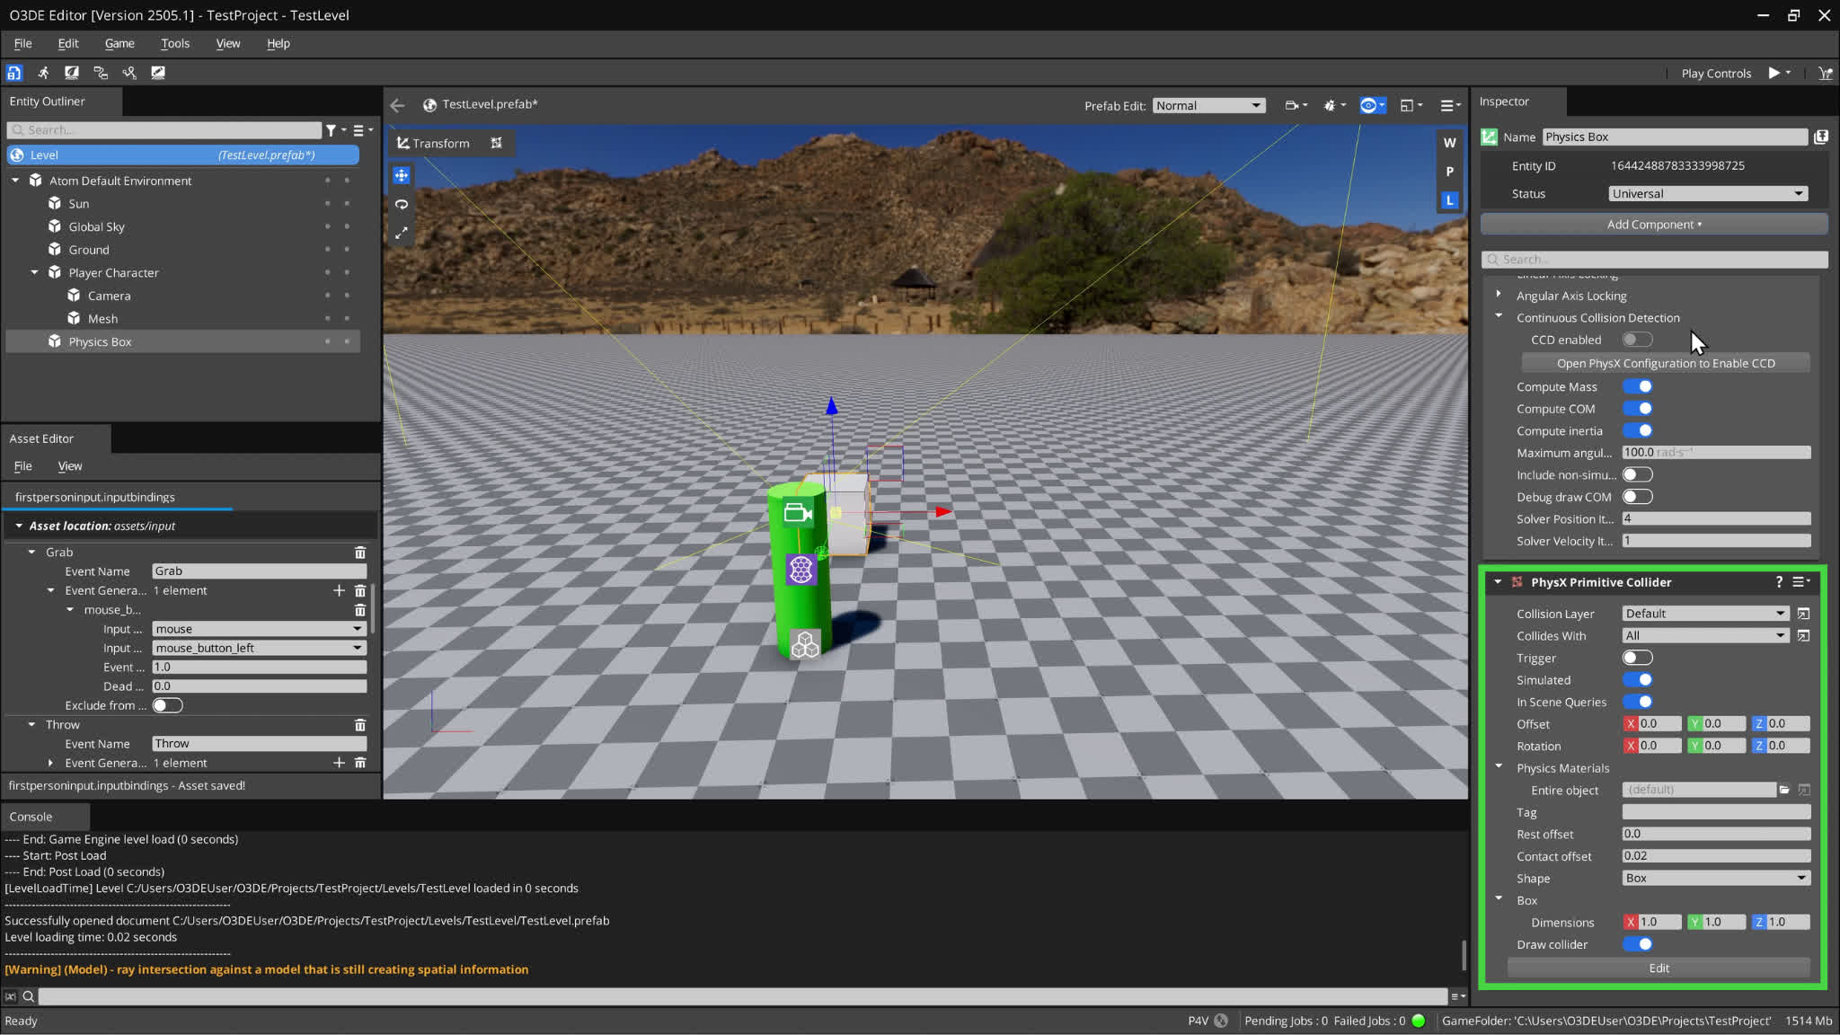This screenshot has width=1840, height=1035.
Task: Toggle the Draw collider switch
Action: [1637, 944]
